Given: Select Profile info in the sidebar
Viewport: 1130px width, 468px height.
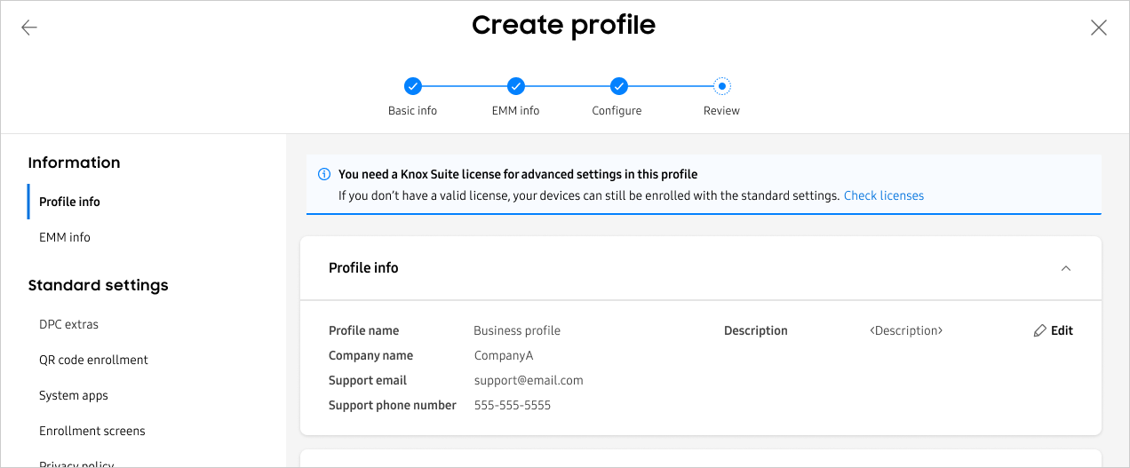Looking at the screenshot, I should (69, 202).
